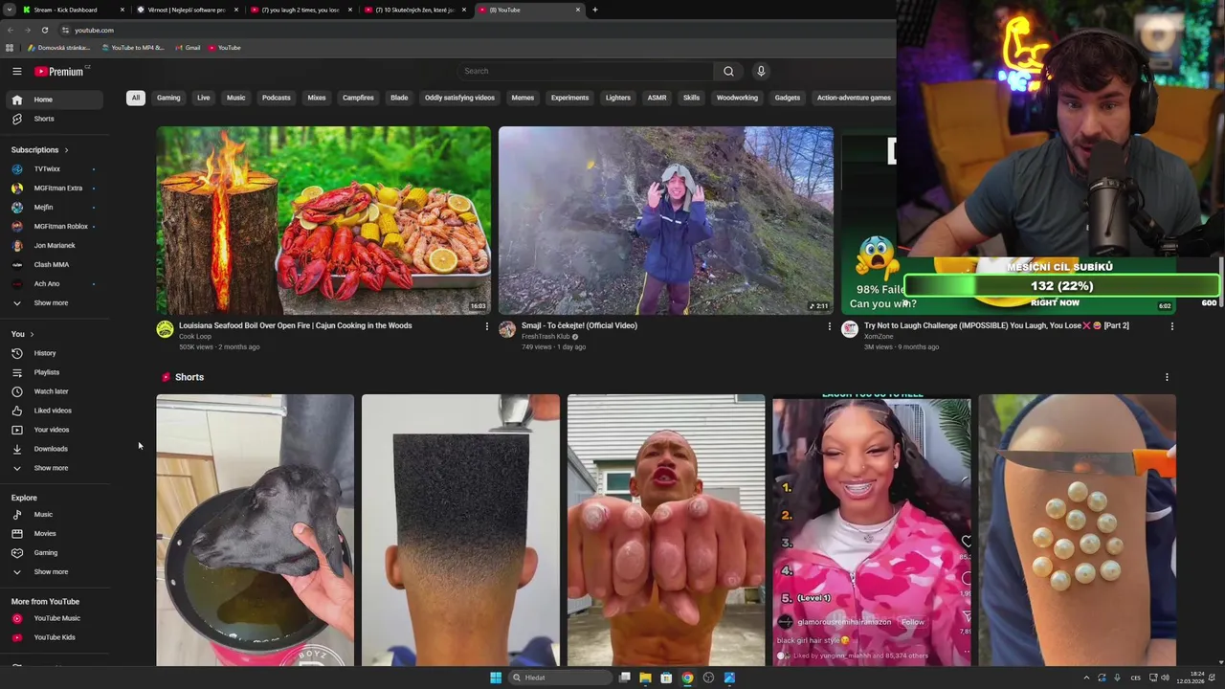
Task: Select the Podcasts filter chip
Action: pyautogui.click(x=277, y=98)
